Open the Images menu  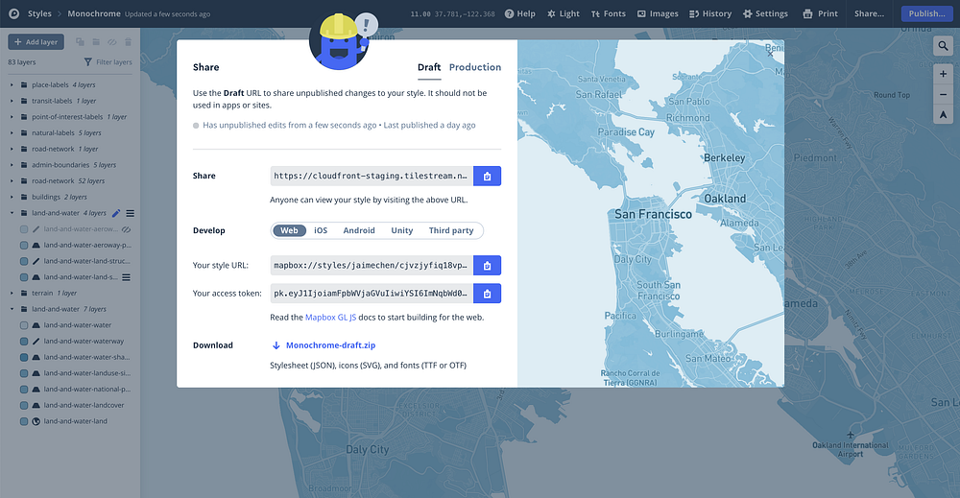pyautogui.click(x=658, y=13)
